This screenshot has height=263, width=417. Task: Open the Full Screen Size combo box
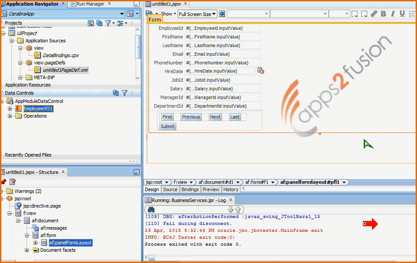point(197,14)
